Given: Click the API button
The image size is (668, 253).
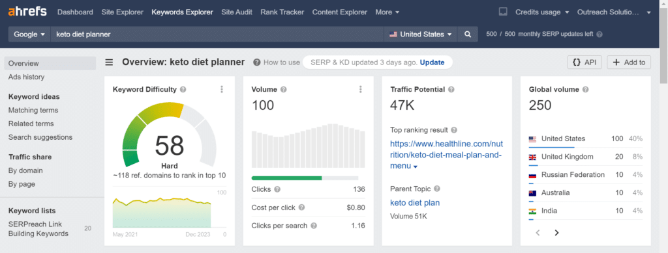Looking at the screenshot, I should pyautogui.click(x=584, y=62).
